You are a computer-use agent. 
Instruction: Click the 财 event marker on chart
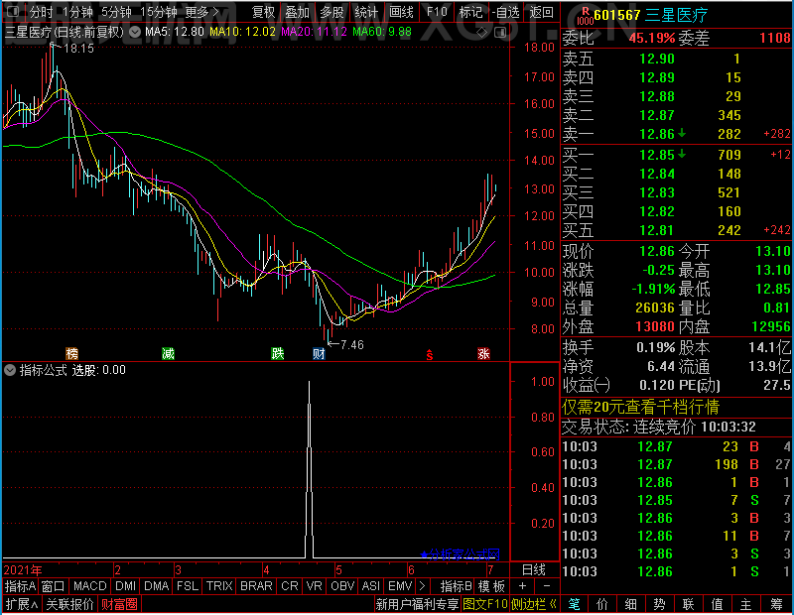(x=319, y=353)
